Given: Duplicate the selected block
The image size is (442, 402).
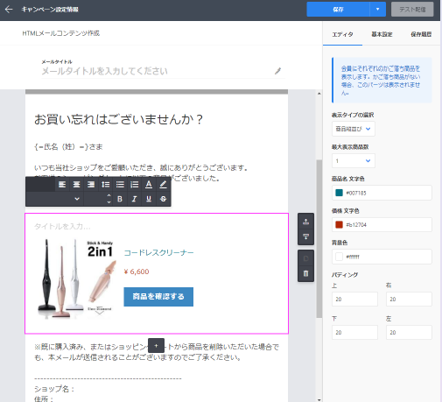Looking at the screenshot, I should point(305,258).
